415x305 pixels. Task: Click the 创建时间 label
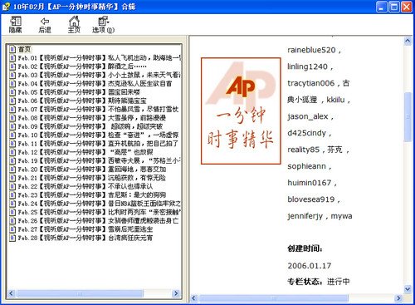[x=305, y=248]
